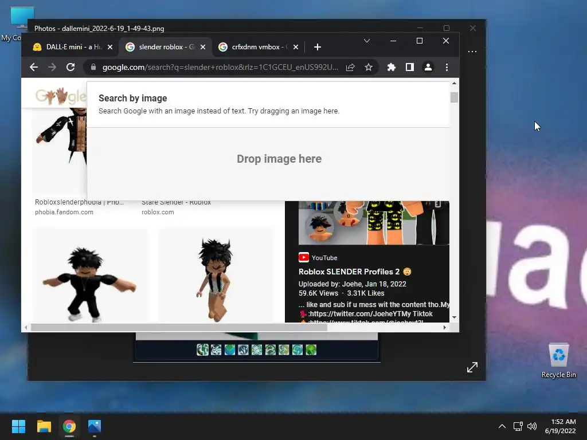The image size is (587, 440).
Task: Open Chrome extensions puzzle icon
Action: click(x=391, y=68)
